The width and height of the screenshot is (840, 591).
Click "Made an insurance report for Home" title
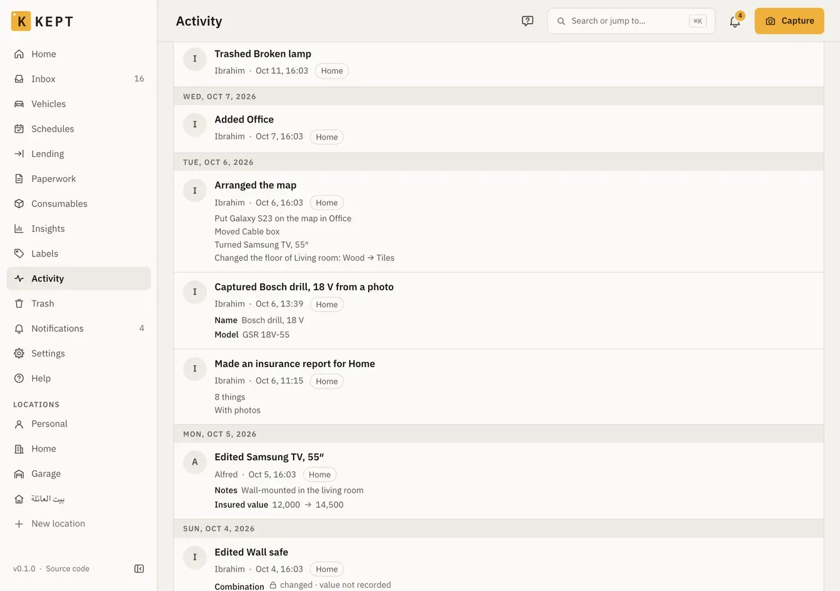295,364
